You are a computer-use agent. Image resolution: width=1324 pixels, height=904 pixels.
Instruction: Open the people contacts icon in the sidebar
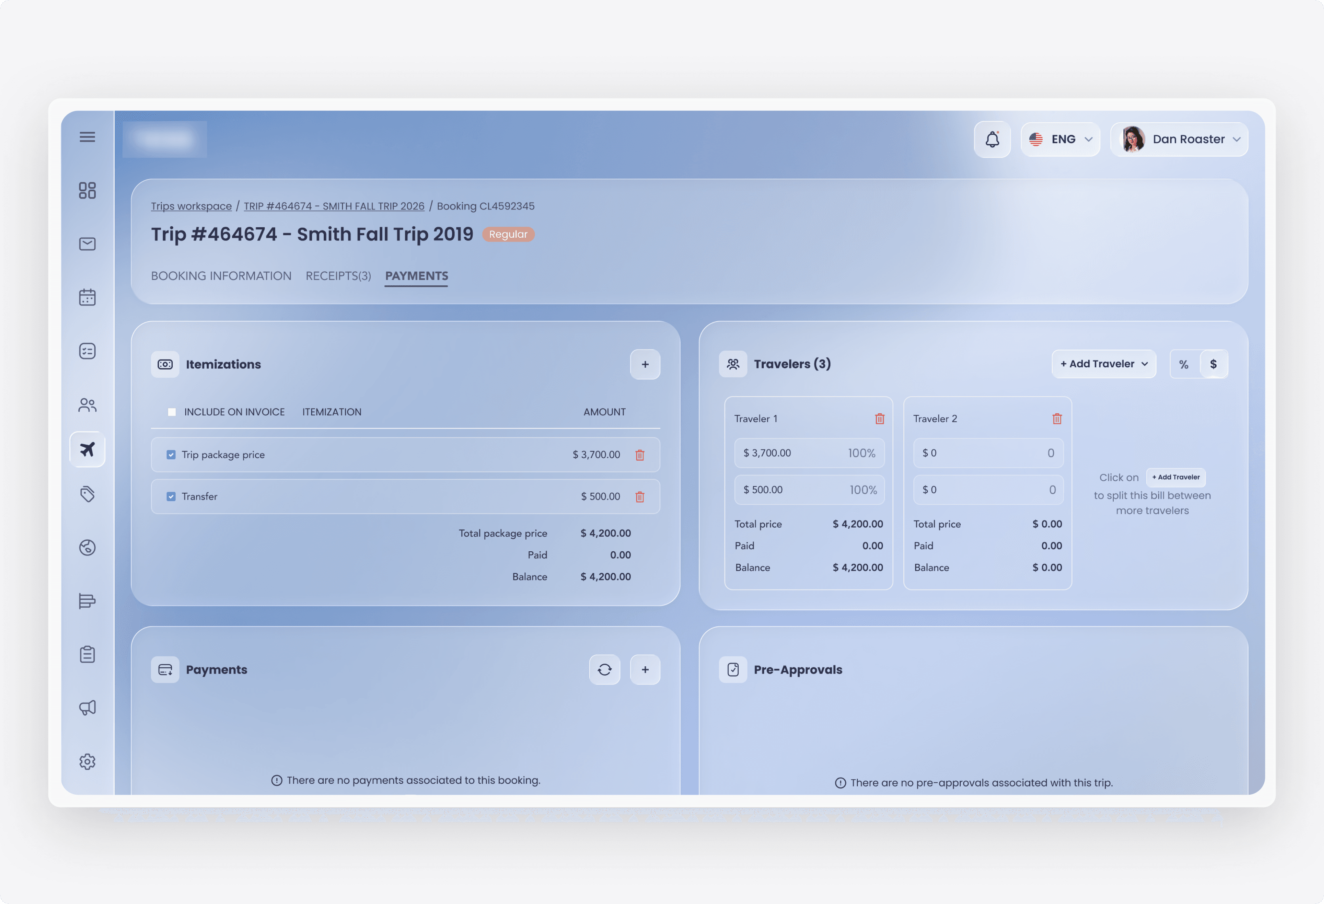87,405
